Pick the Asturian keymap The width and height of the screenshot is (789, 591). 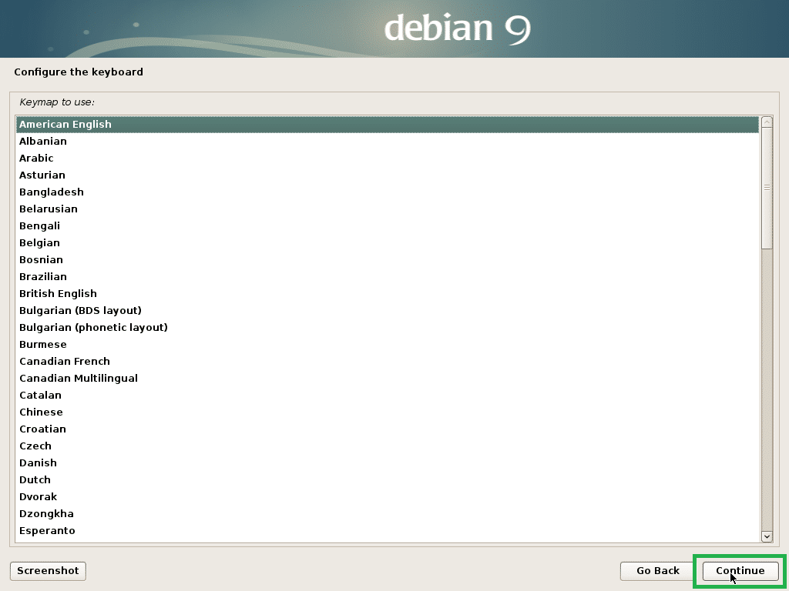point(387,175)
